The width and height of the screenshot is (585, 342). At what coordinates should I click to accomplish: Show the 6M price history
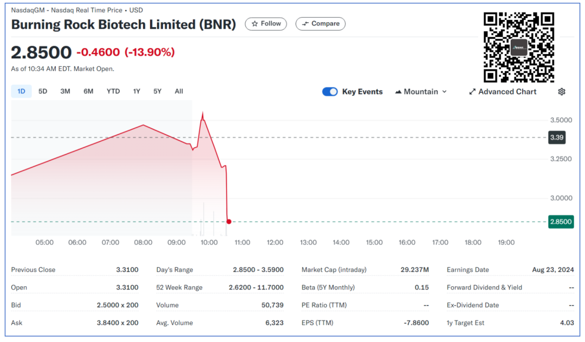(88, 91)
